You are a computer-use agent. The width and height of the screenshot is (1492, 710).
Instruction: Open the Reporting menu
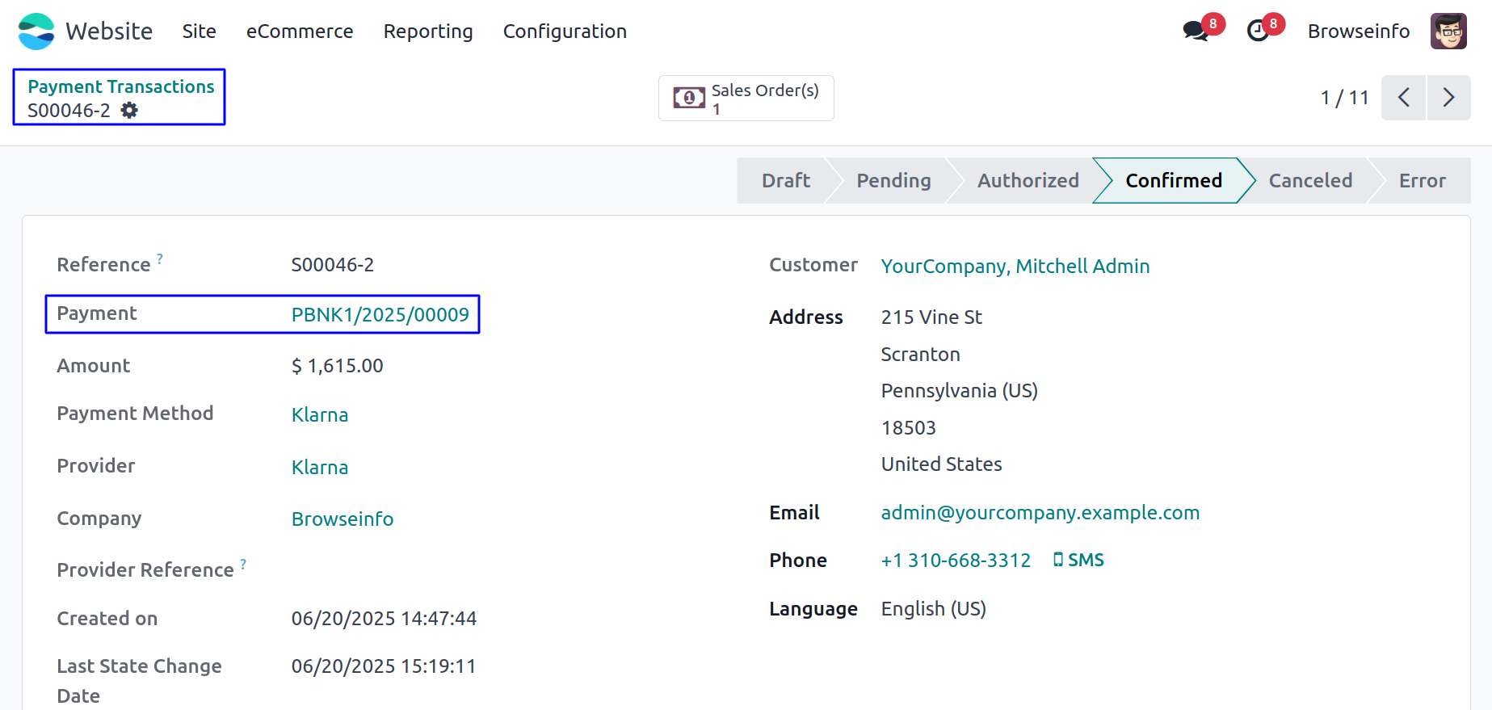(428, 32)
